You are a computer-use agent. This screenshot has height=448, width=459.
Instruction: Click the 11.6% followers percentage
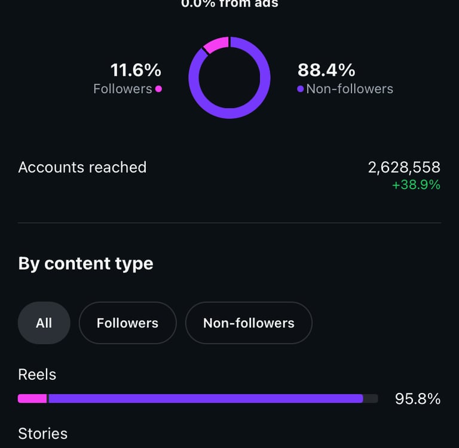pyautogui.click(x=136, y=70)
